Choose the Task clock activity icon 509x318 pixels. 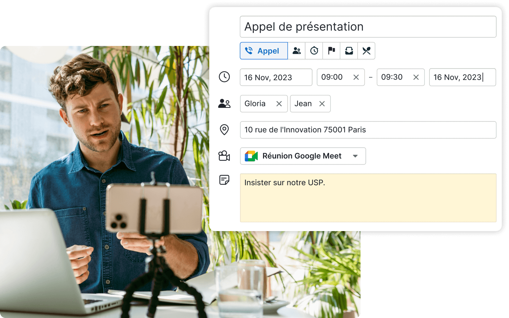[314, 51]
